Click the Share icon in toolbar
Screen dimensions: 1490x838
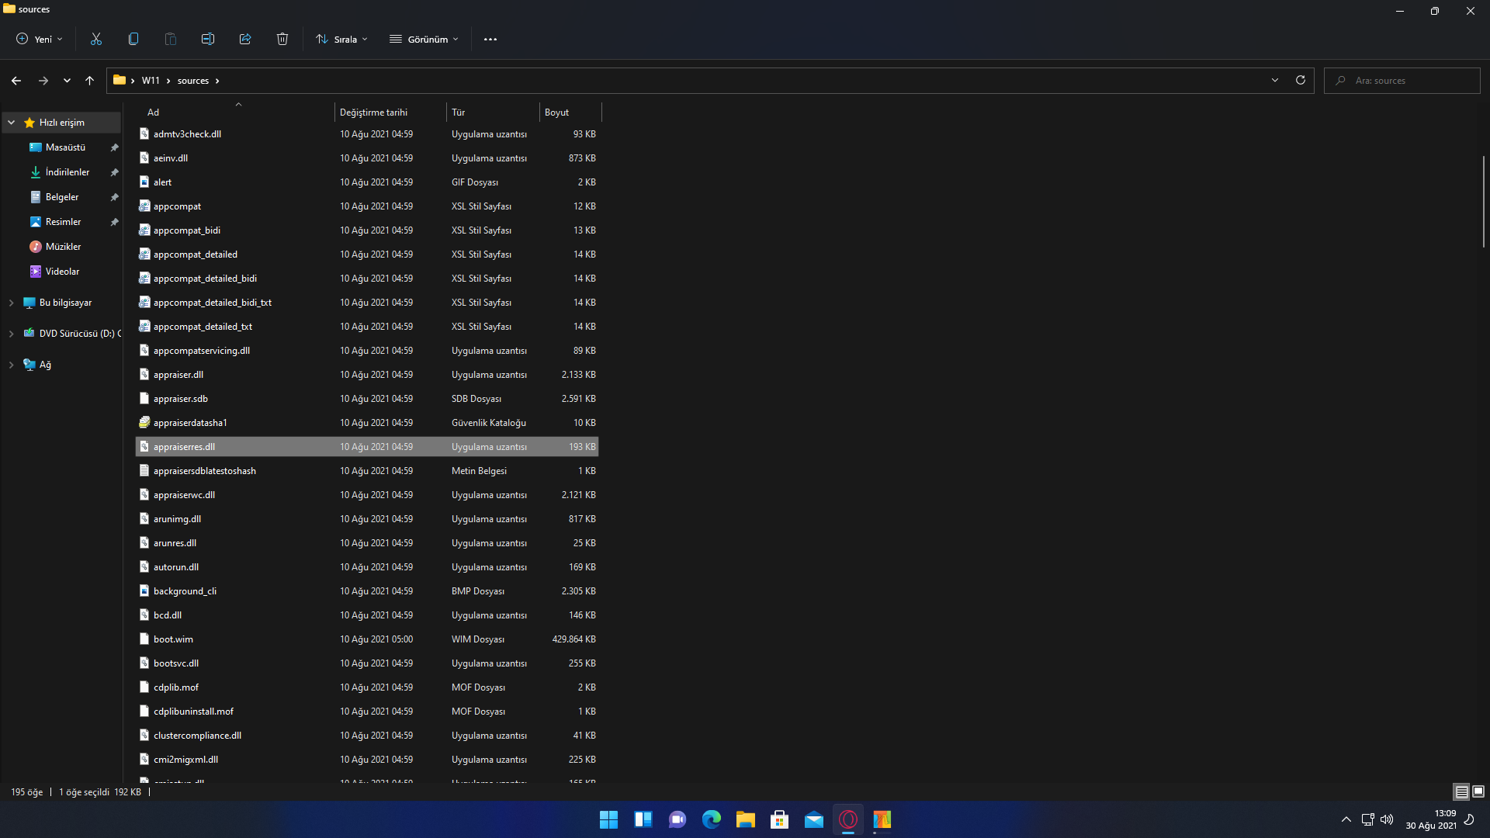click(245, 39)
